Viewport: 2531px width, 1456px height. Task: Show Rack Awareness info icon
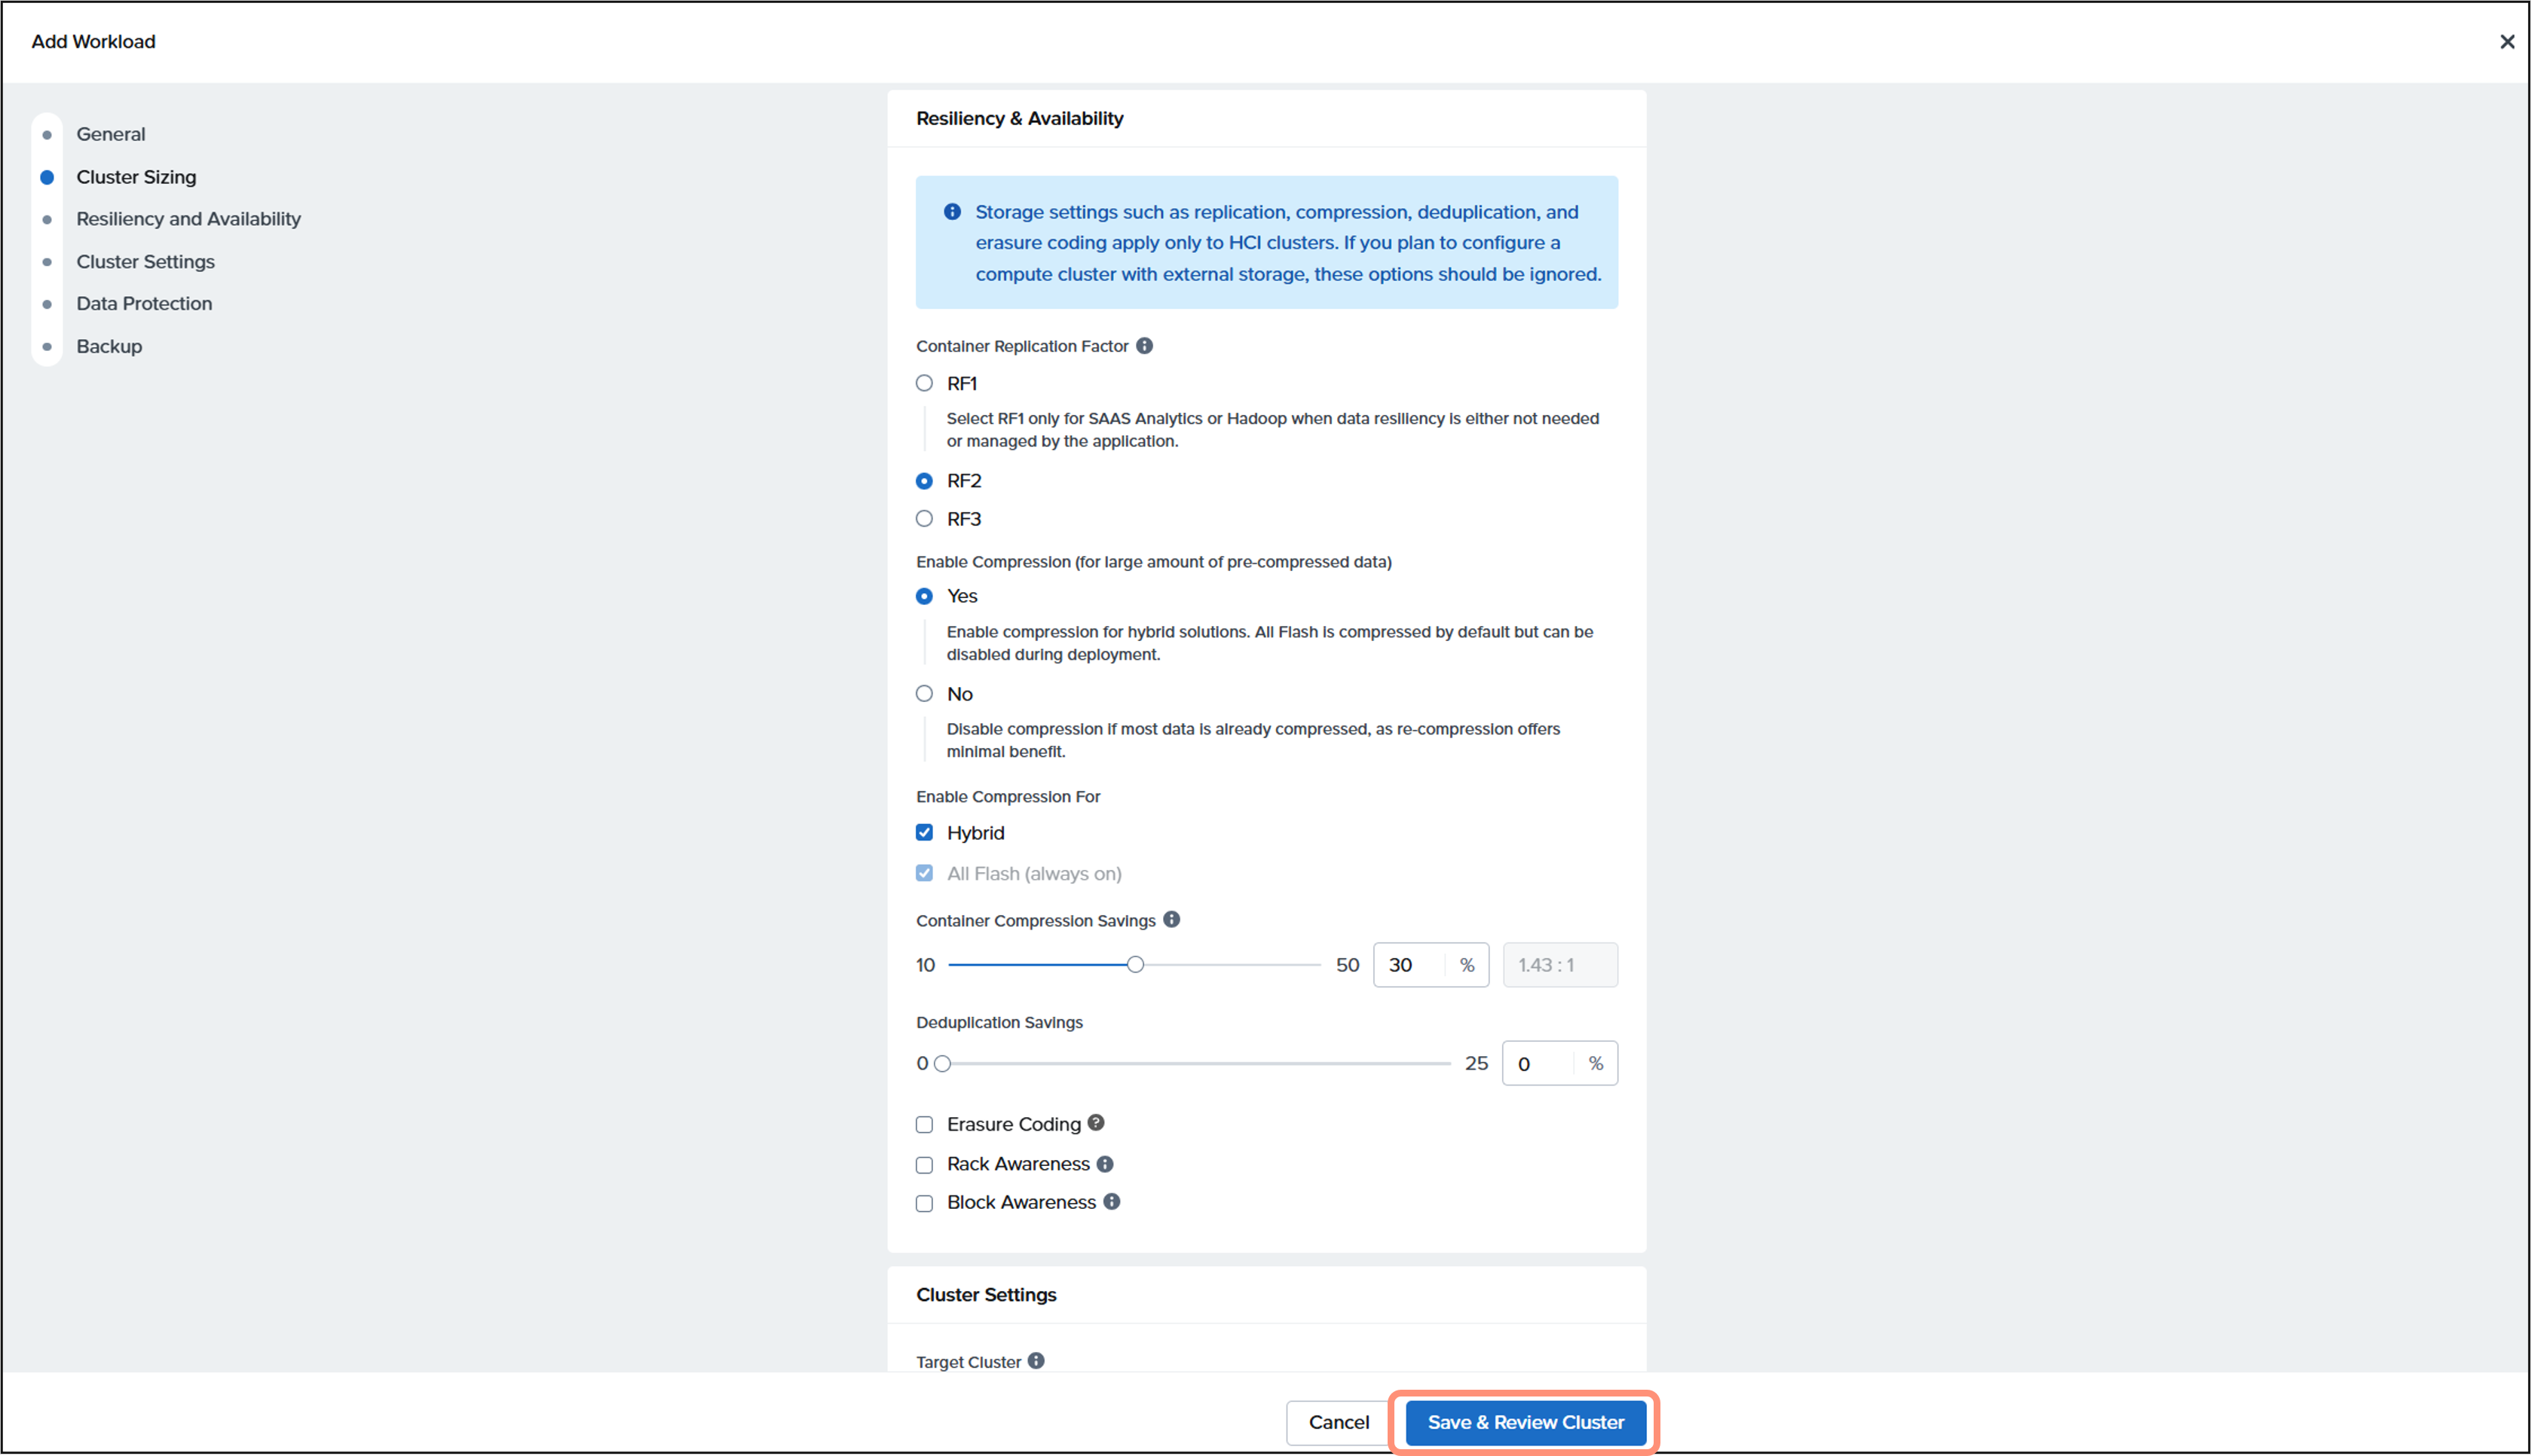click(x=1104, y=1163)
